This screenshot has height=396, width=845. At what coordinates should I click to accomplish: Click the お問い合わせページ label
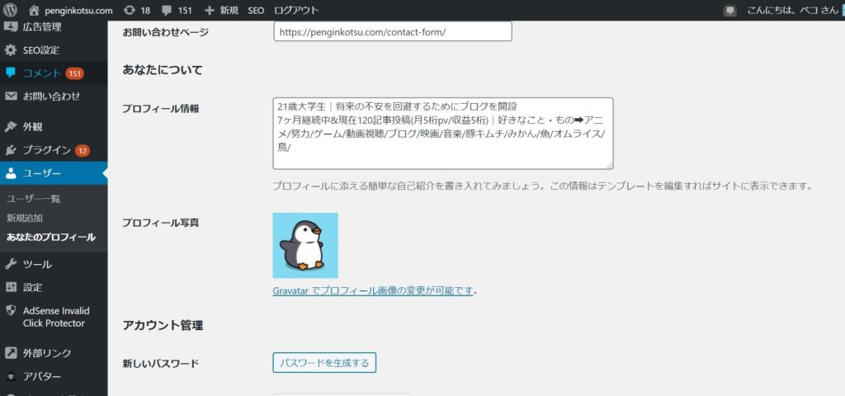click(165, 32)
